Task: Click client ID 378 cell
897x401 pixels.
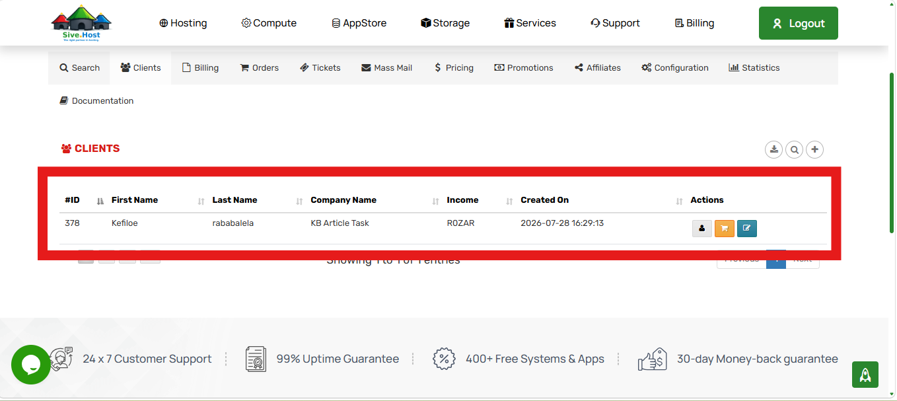Action: (72, 223)
